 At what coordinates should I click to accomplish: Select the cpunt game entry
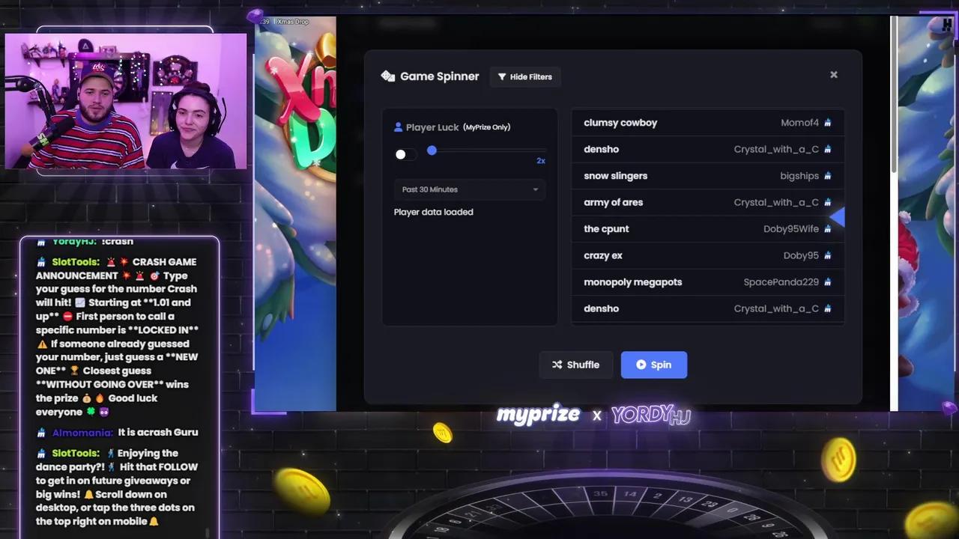606,229
